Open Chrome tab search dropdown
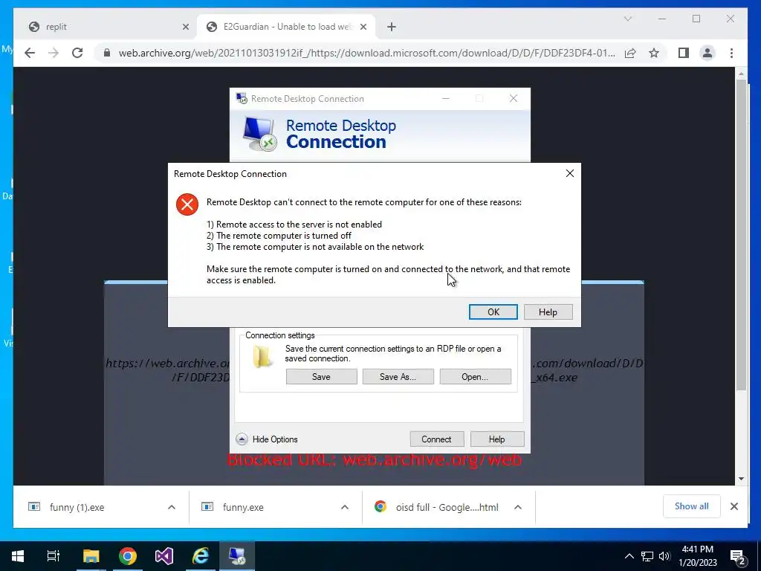 627,19
